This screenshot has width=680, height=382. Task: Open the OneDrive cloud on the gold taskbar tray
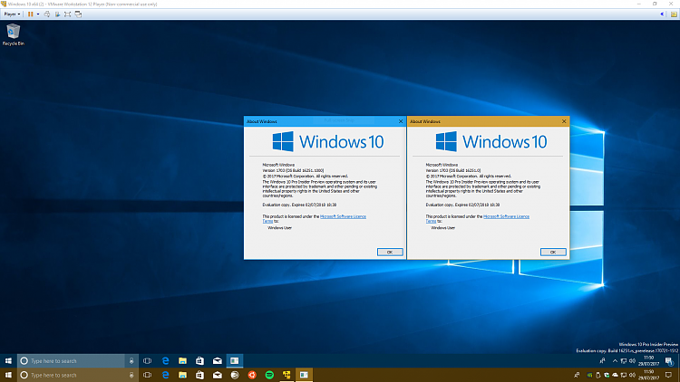tap(615, 375)
